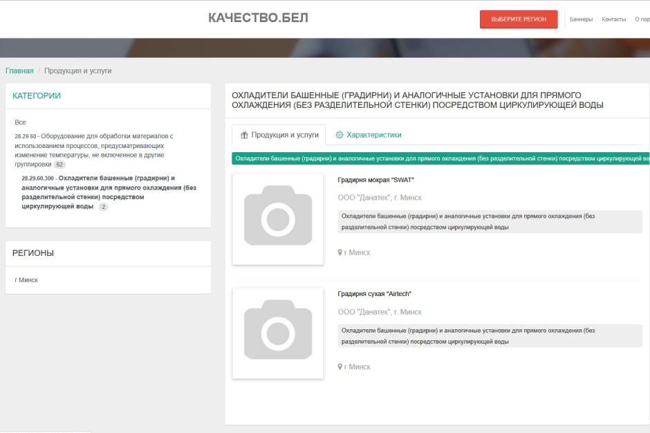Open product Градирня сухая "Airtech"
This screenshot has height=433, width=650.
click(374, 294)
